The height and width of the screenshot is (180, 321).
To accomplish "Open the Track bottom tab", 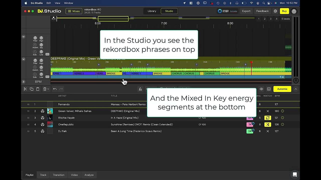I will [43, 175].
